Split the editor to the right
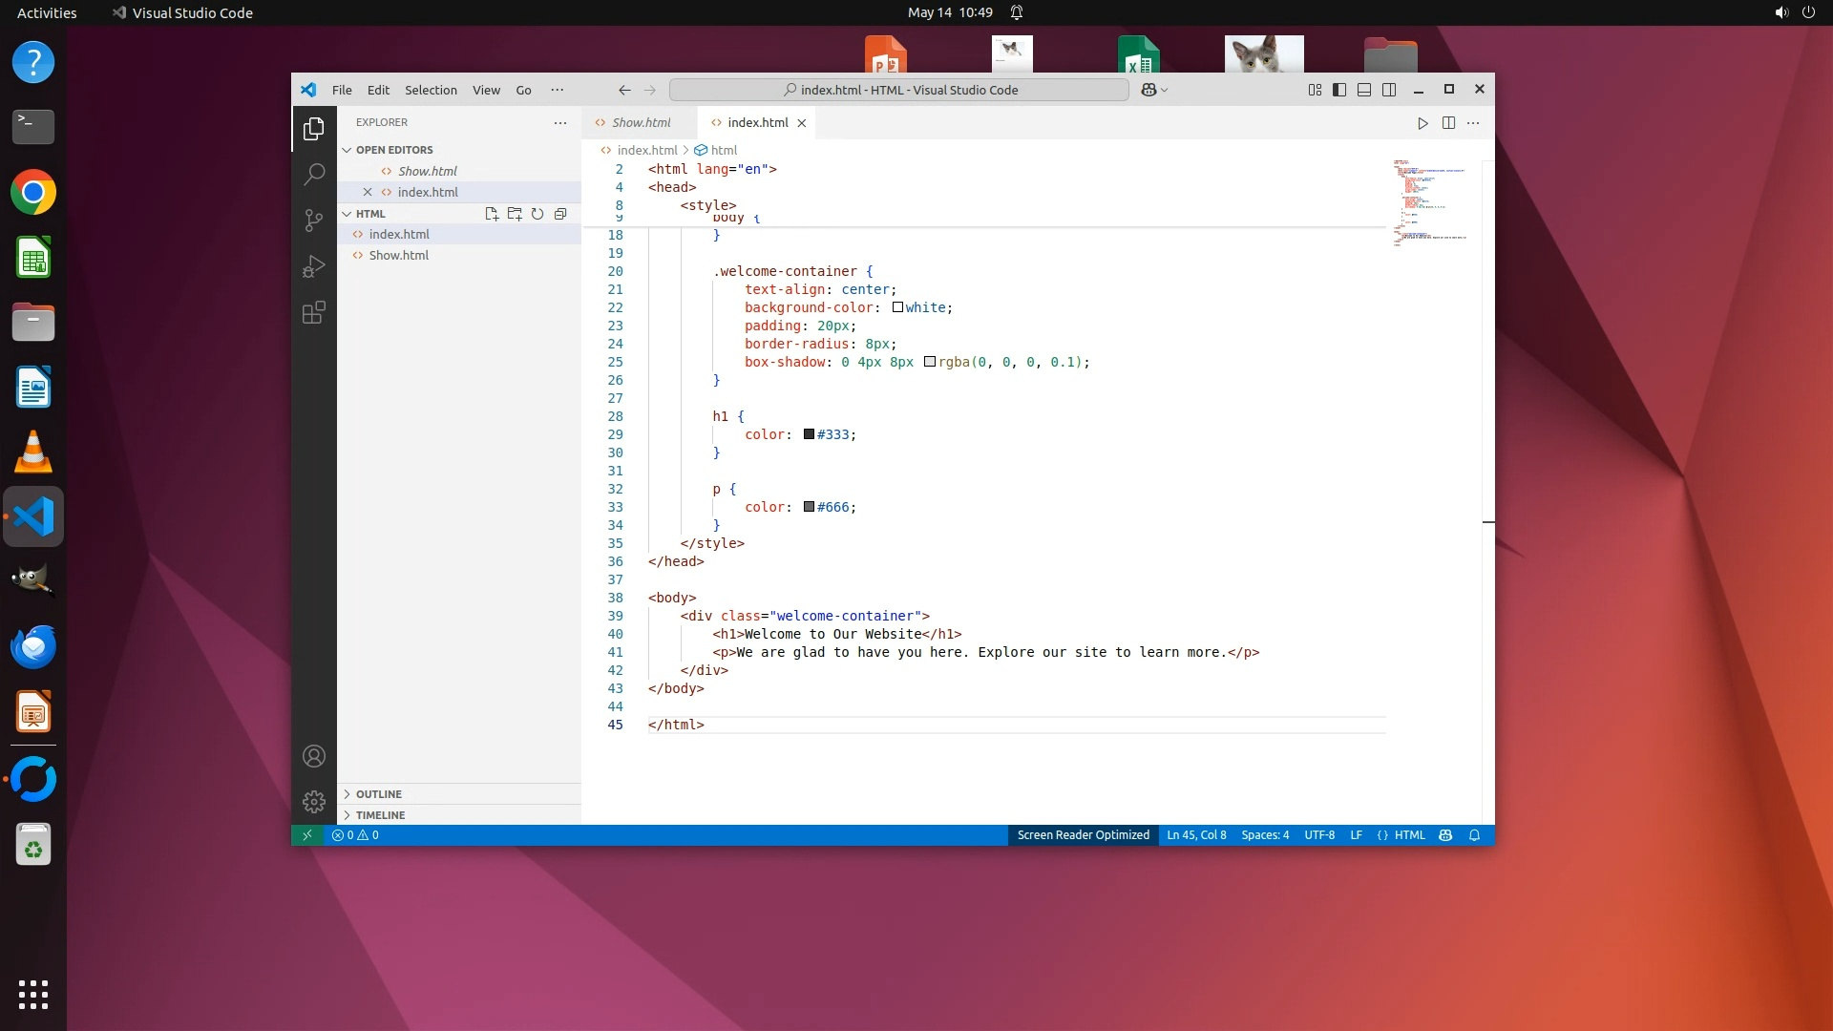This screenshot has width=1833, height=1031. coord(1448,123)
